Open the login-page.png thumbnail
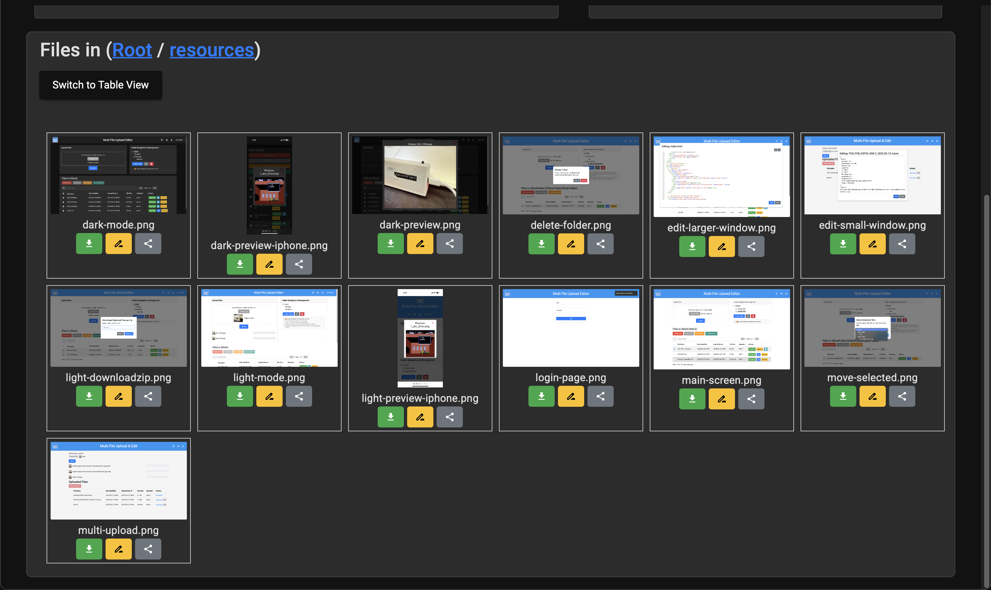This screenshot has height=590, width=991. tap(570, 327)
